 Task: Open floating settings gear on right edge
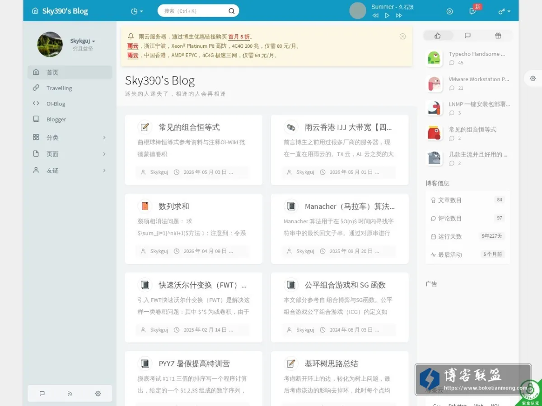[533, 78]
